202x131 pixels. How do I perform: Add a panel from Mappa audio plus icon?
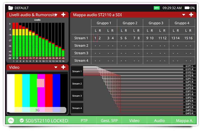click(x=191, y=15)
